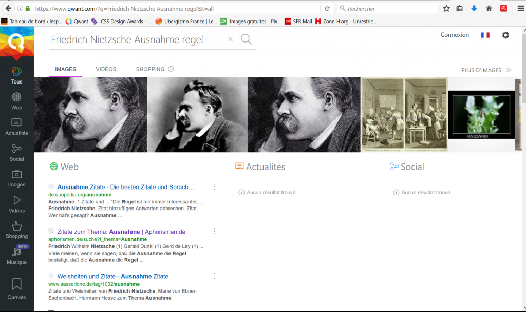Click the magnifier search icon in Qwant
This screenshot has height=312, width=526.
pos(246,39)
